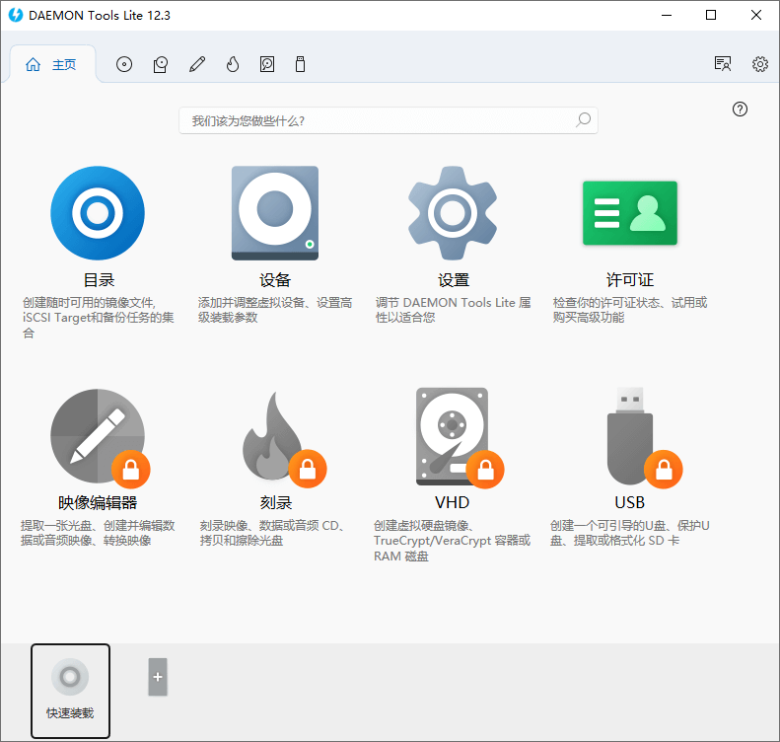Click the 快速装载 quick mount tile
780x742 pixels.
70,691
